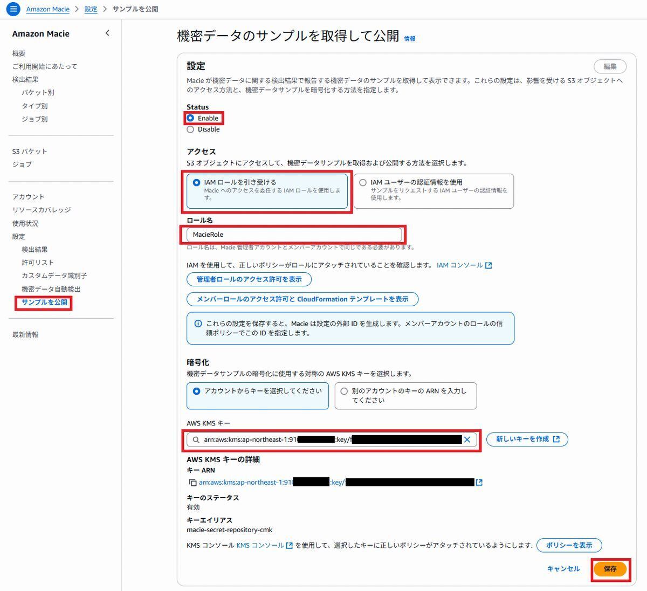This screenshot has width=647, height=591.
Task: Open S3 バケット in sidebar
Action: click(x=30, y=152)
